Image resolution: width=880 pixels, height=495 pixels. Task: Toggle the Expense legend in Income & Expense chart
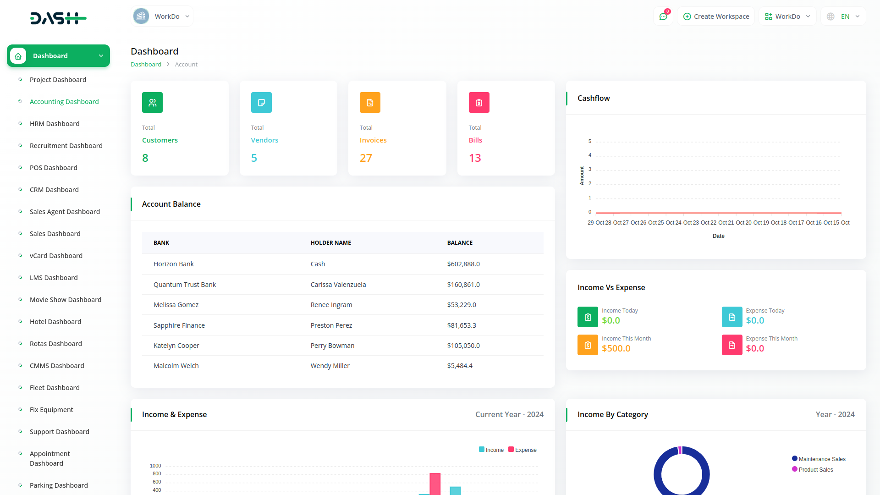(522, 450)
